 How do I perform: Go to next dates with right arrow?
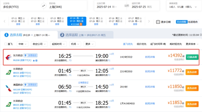[x=149, y=21]
